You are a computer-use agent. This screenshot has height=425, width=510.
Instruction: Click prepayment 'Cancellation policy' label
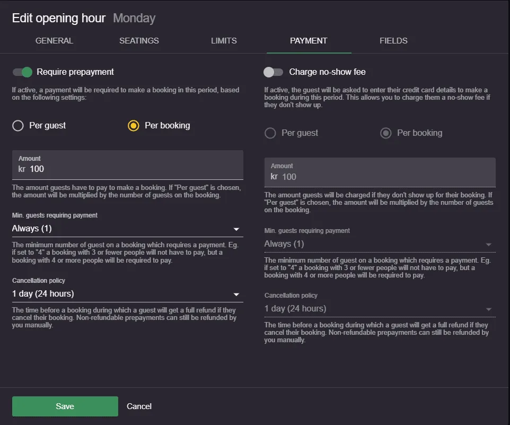pyautogui.click(x=38, y=281)
